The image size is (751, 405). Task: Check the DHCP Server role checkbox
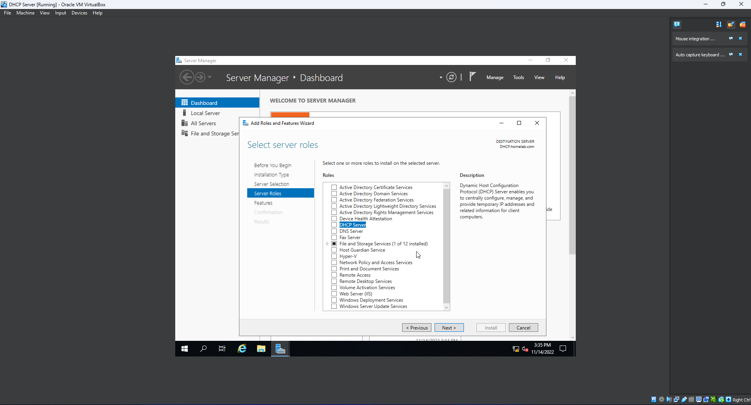pos(334,225)
